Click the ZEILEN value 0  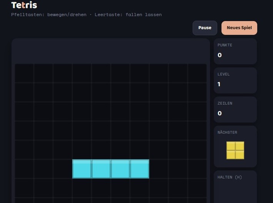click(220, 113)
